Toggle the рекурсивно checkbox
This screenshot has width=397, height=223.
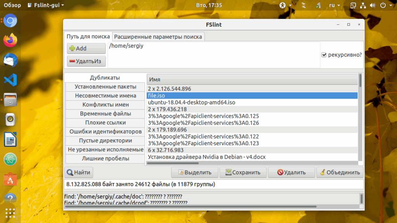point(324,55)
